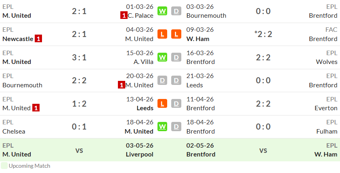Click red card badge beside C. Palace
The width and height of the screenshot is (340, 173).
(x=124, y=16)
